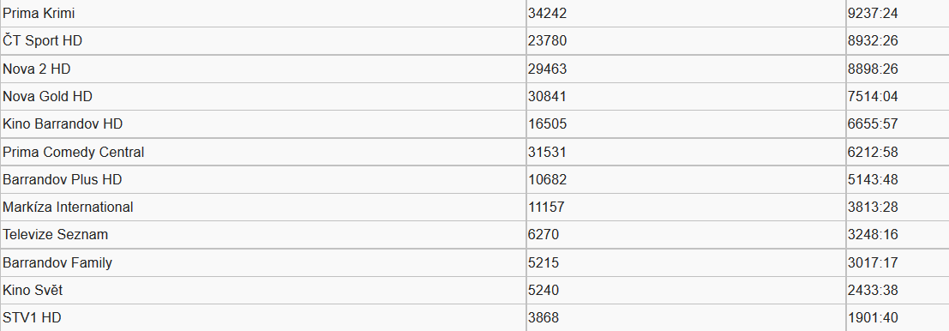Screen dimensions: 949x331
Task: Select the Barrandov Plus HD cell
Action: click(x=263, y=180)
